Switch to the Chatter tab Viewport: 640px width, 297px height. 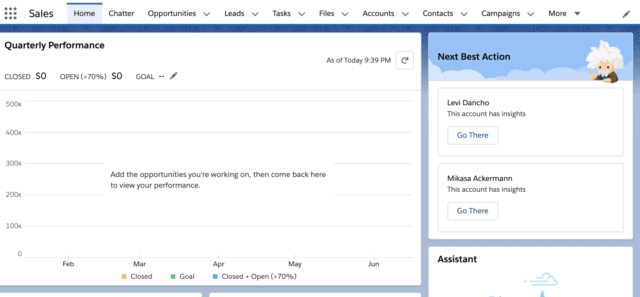point(121,13)
